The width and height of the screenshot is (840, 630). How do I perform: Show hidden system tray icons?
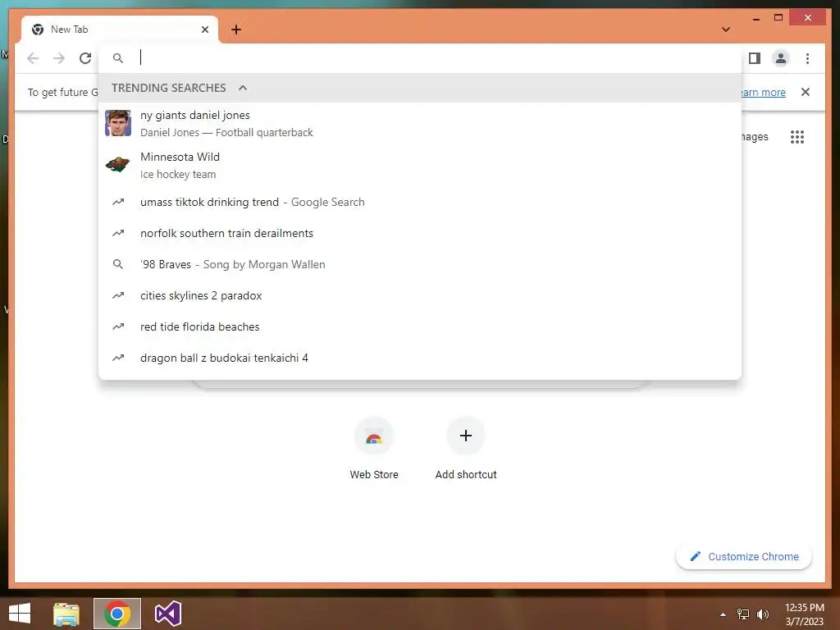coord(724,614)
